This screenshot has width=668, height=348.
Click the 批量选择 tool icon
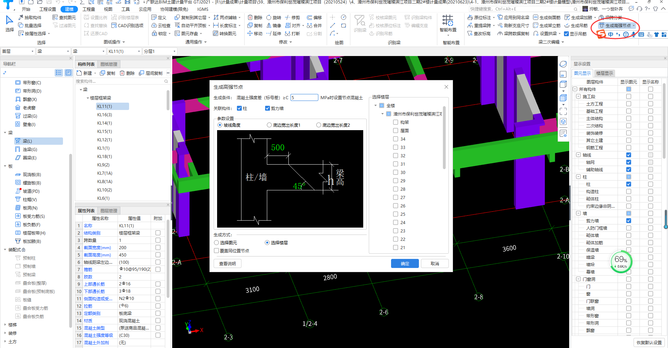click(x=21, y=25)
